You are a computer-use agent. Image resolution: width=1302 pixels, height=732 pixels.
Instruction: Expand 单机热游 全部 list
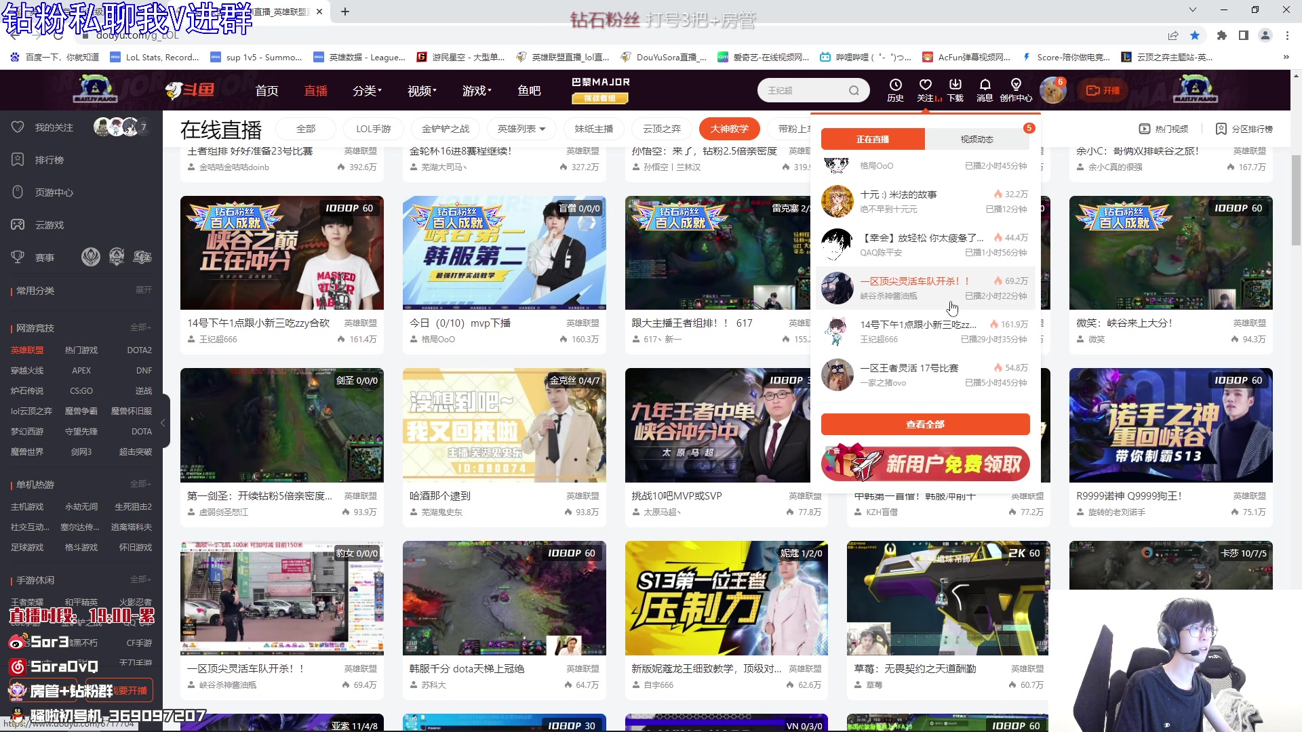click(141, 484)
